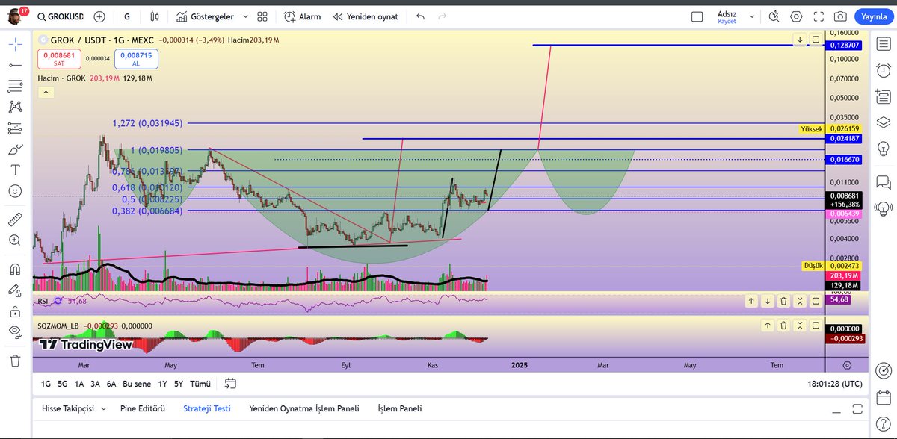Create a new Alarm
897x439 pixels.
(x=303, y=16)
